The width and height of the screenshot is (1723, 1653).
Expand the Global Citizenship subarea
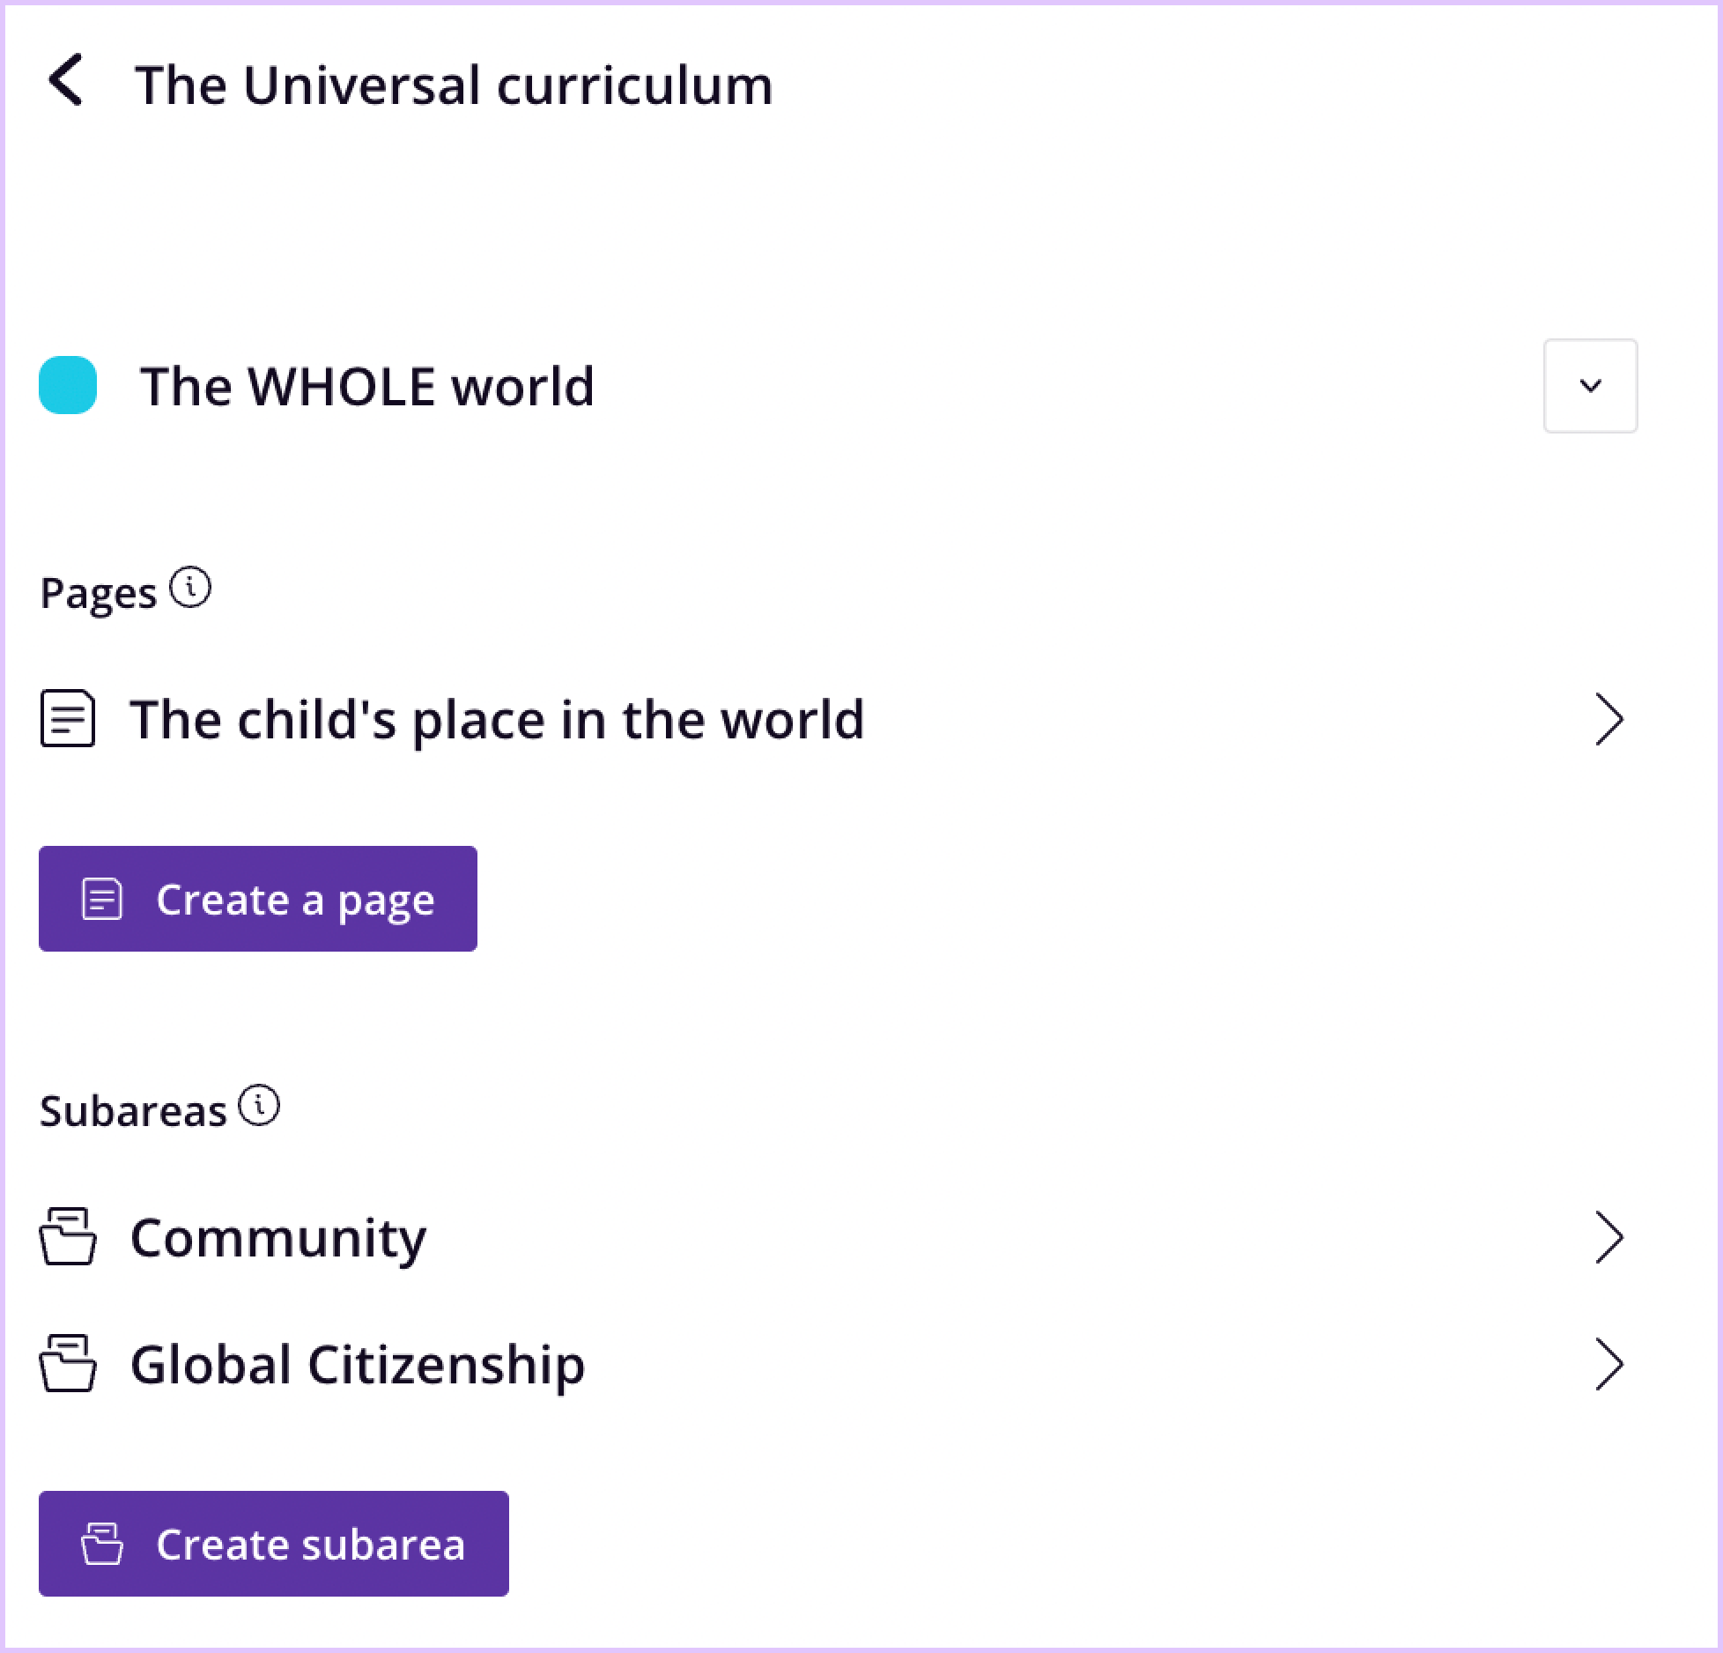[1611, 1365]
